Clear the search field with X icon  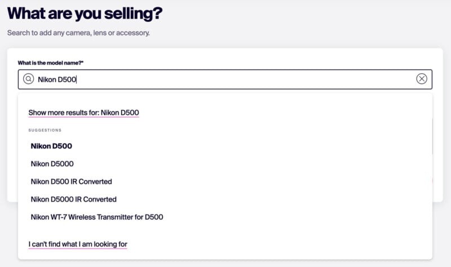(x=422, y=79)
